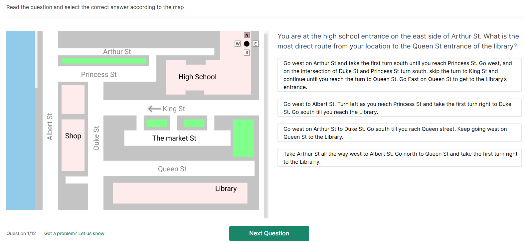Choose the answer 'Take Arthur St all the way west'
The width and height of the screenshot is (525, 242).
(x=399, y=158)
